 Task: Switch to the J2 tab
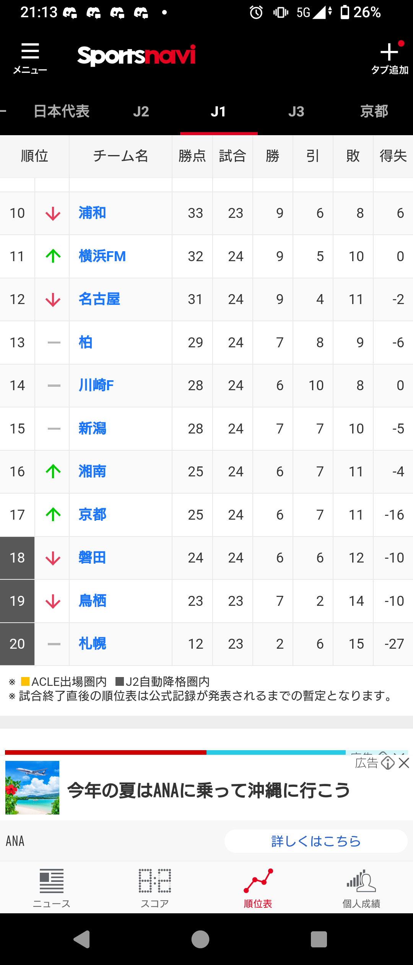point(141,111)
